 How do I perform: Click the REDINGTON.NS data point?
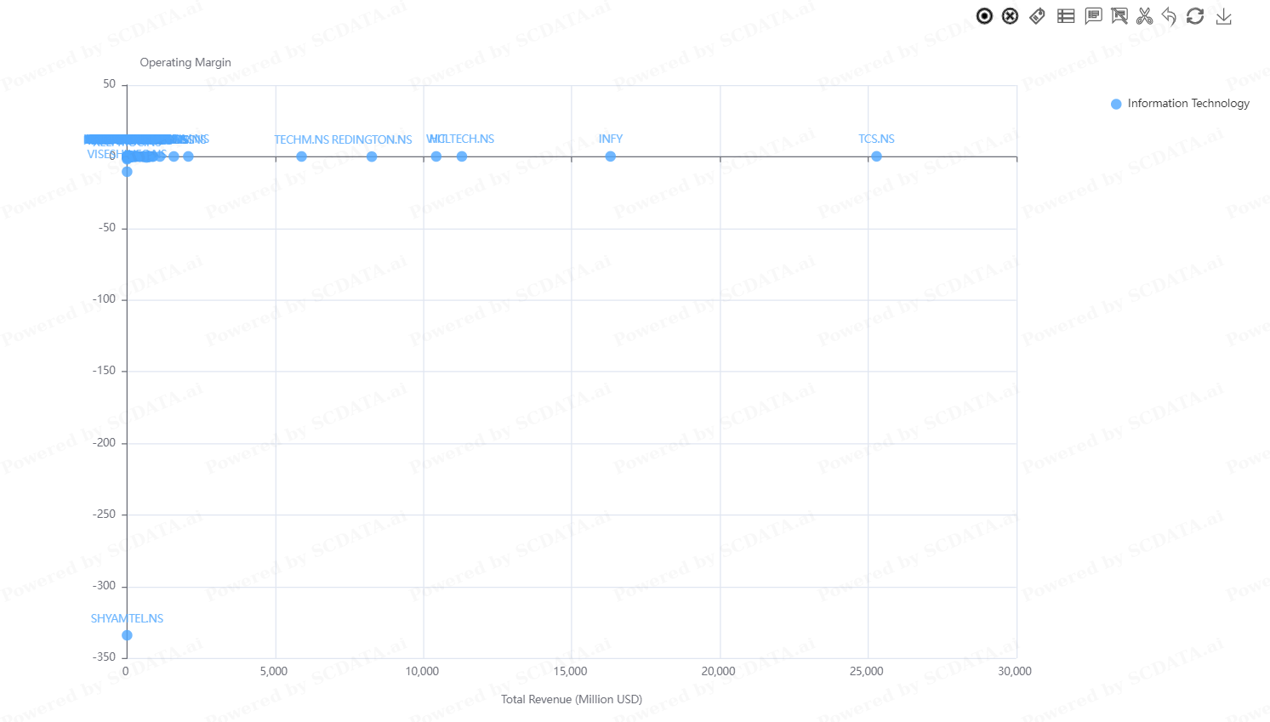[x=372, y=156]
